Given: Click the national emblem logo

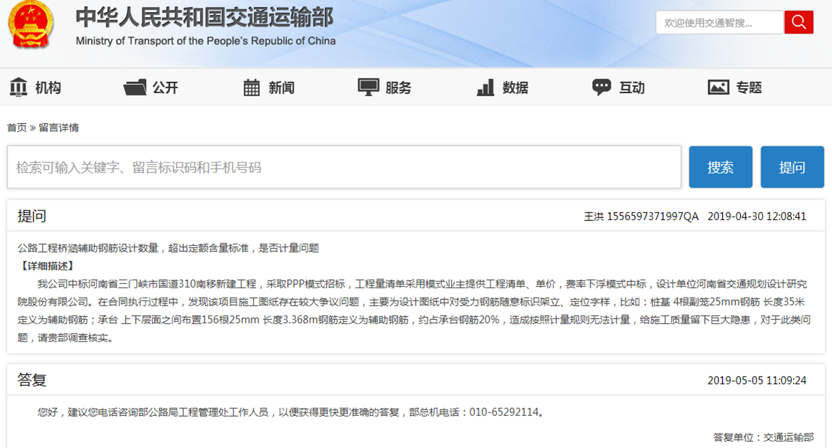Looking at the screenshot, I should [x=30, y=25].
